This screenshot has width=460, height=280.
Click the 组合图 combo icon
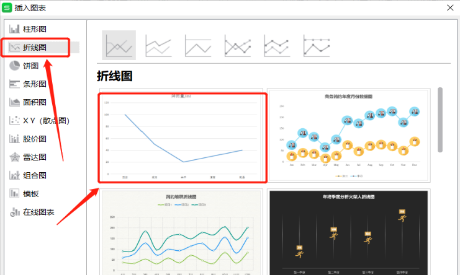coord(14,175)
